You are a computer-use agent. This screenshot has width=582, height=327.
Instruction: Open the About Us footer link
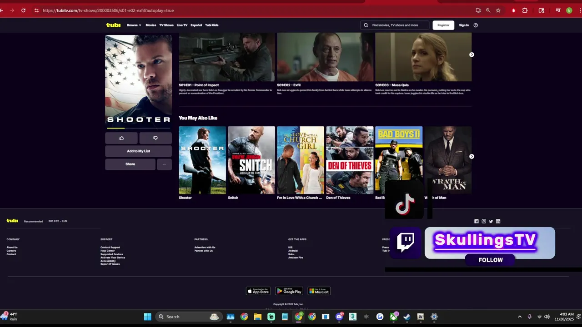tap(12, 248)
